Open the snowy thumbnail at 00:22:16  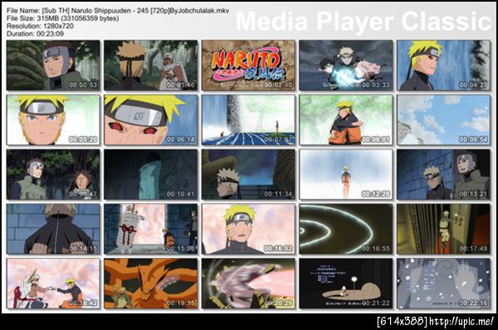443,284
